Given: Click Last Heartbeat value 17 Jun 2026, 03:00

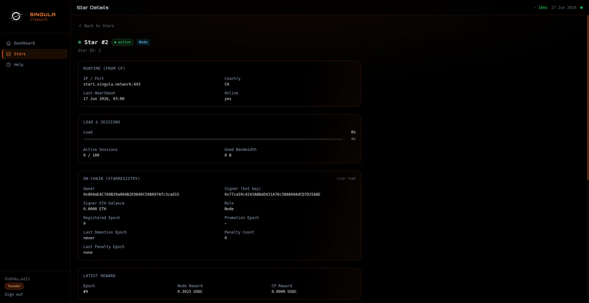Looking at the screenshot, I should (104, 99).
